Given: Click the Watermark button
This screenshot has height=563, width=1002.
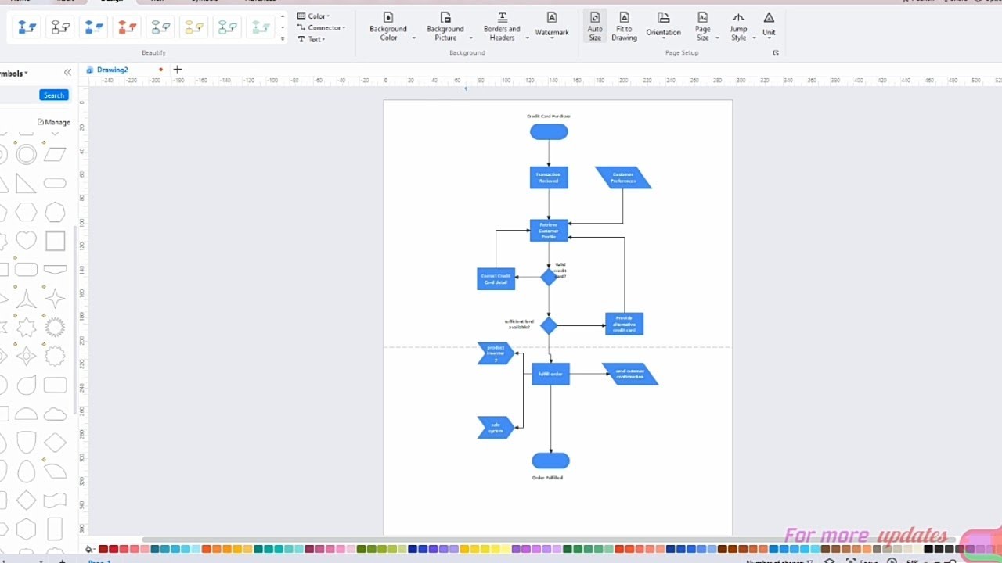Looking at the screenshot, I should tap(552, 25).
